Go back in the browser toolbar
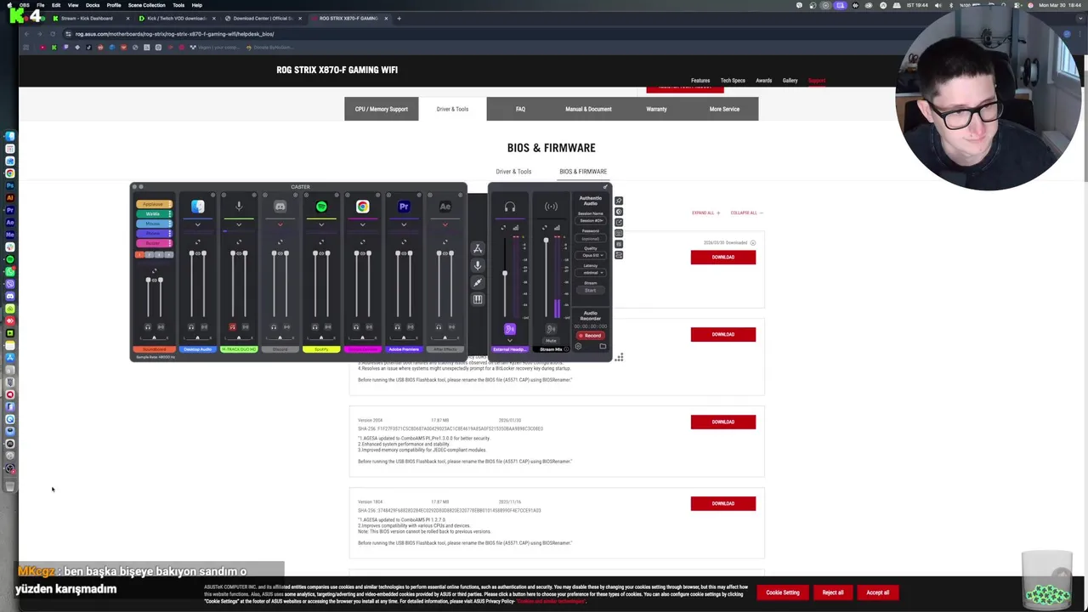 tap(26, 34)
